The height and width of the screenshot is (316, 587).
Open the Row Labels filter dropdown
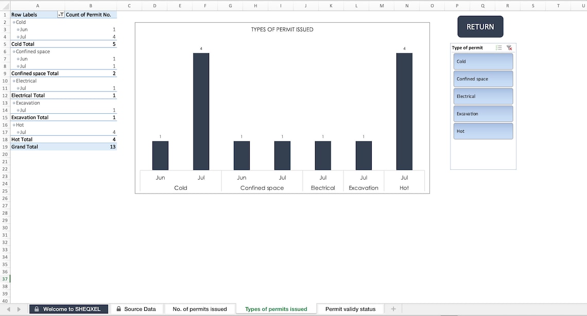point(61,14)
